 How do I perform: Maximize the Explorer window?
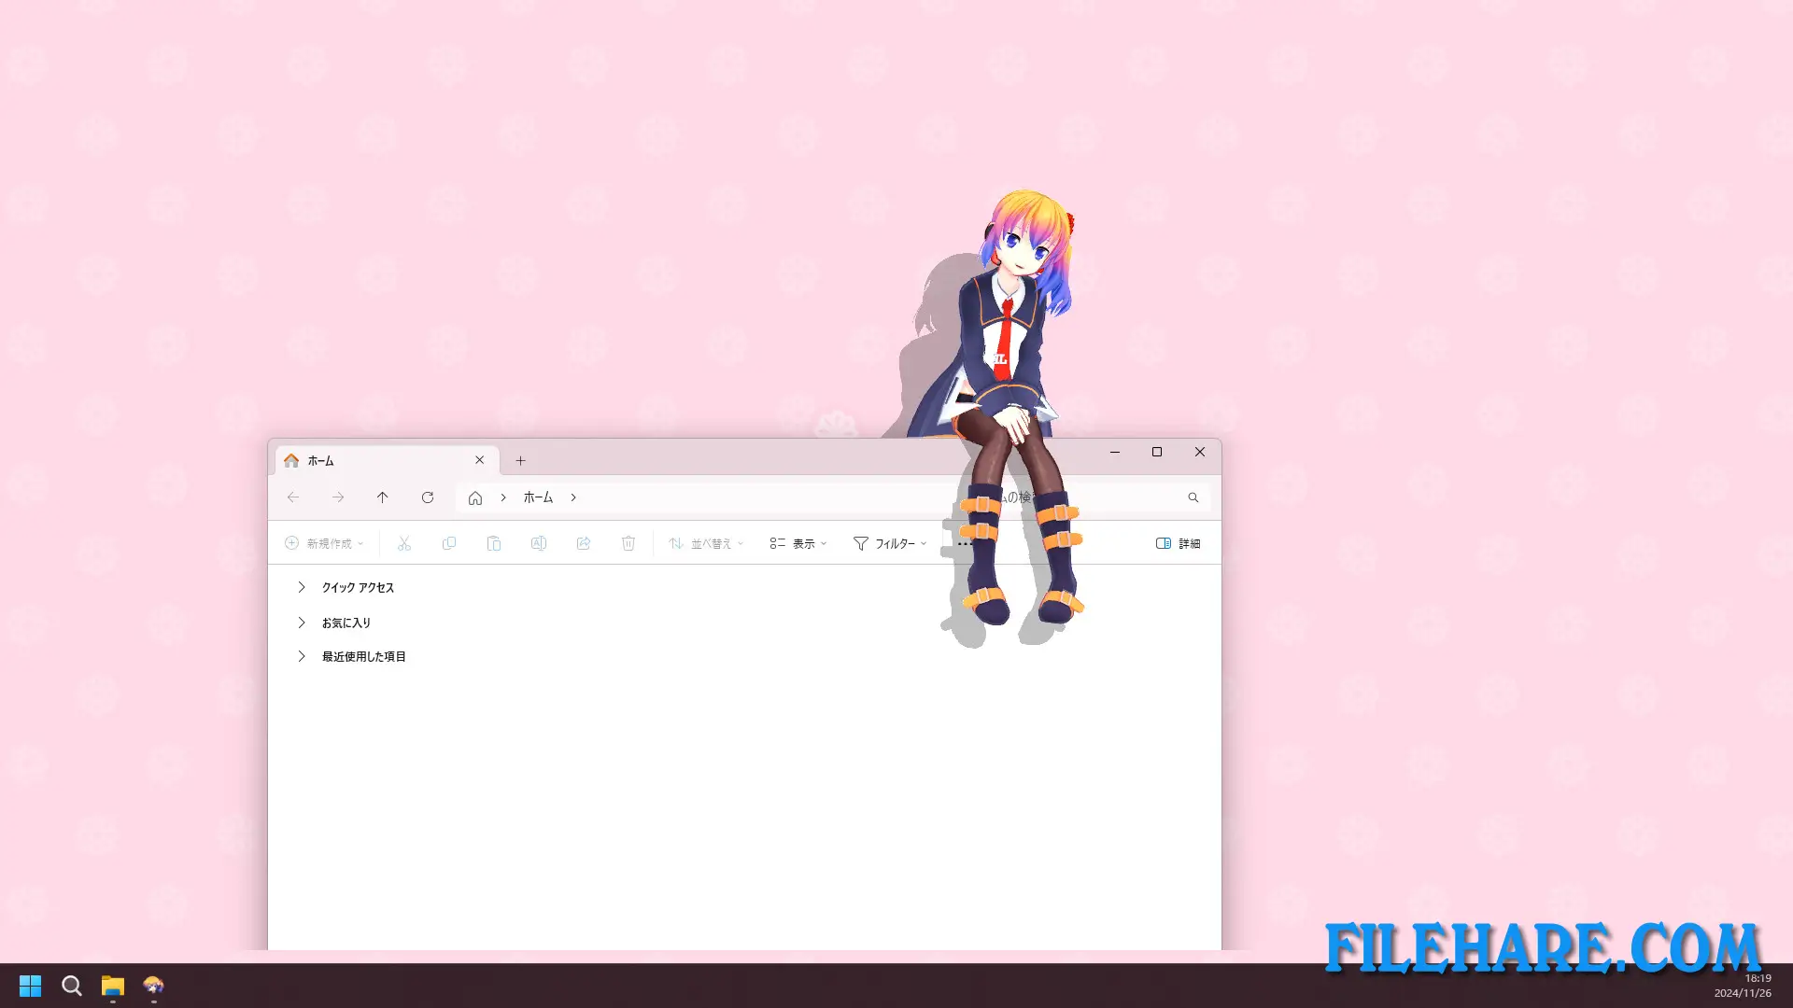pos(1157,452)
